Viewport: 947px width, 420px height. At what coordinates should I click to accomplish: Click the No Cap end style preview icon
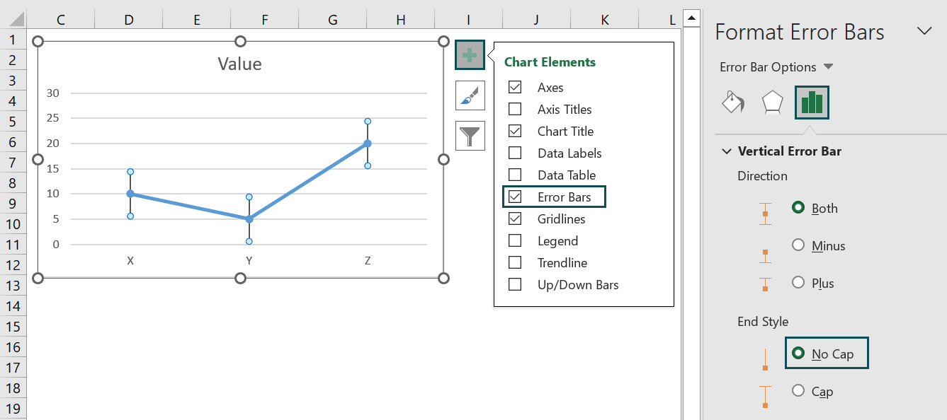coord(765,359)
